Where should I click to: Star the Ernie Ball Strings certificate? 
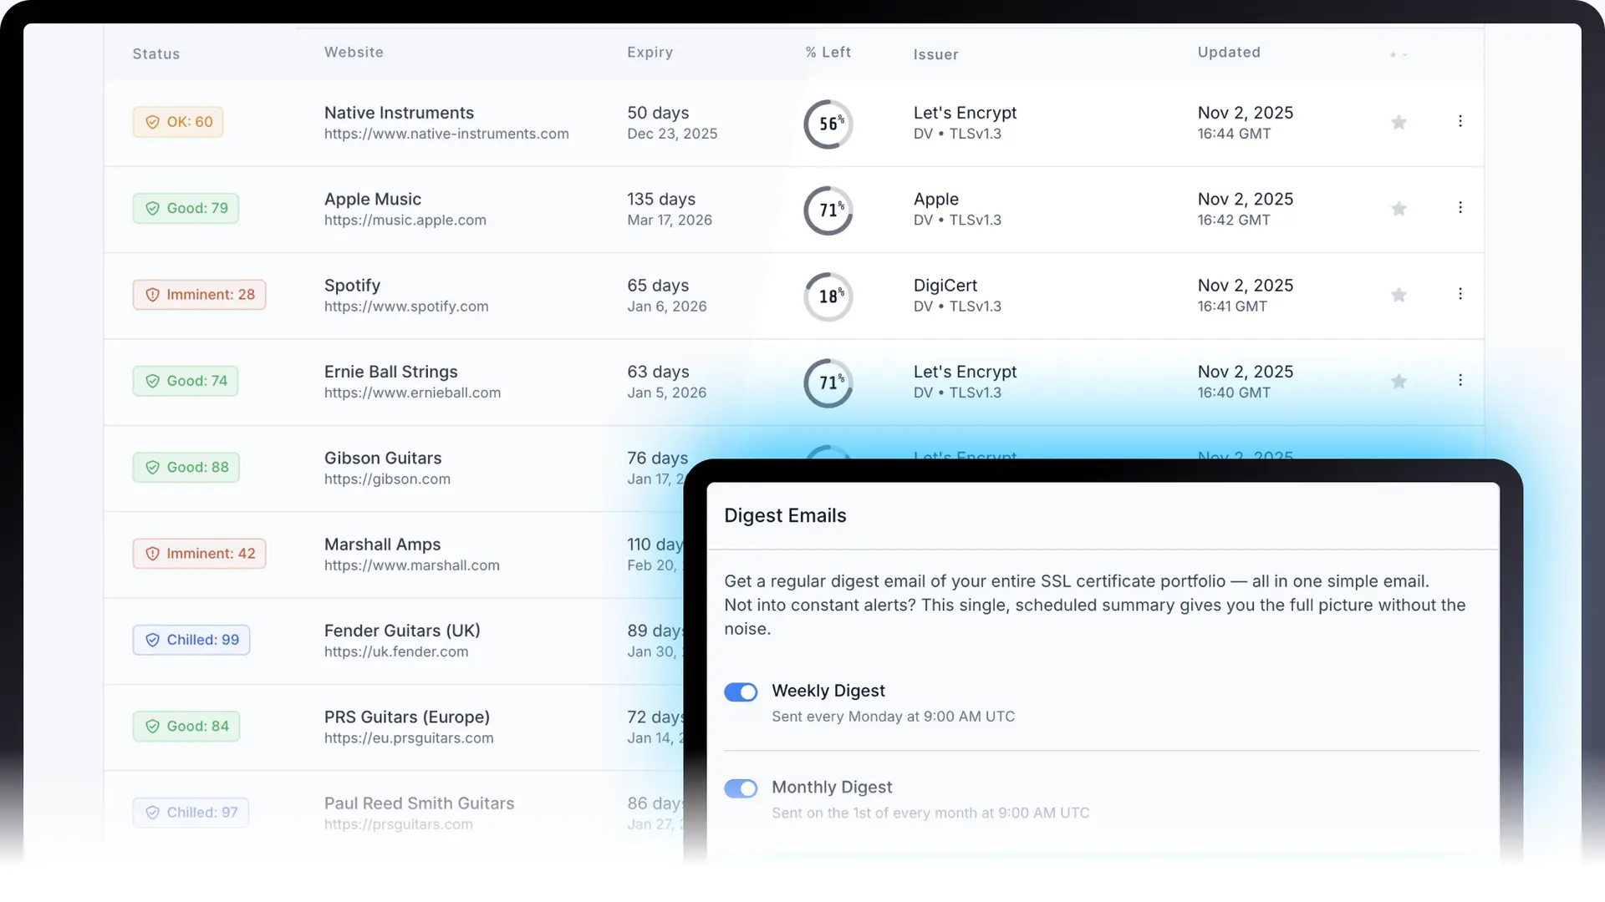[x=1399, y=382]
